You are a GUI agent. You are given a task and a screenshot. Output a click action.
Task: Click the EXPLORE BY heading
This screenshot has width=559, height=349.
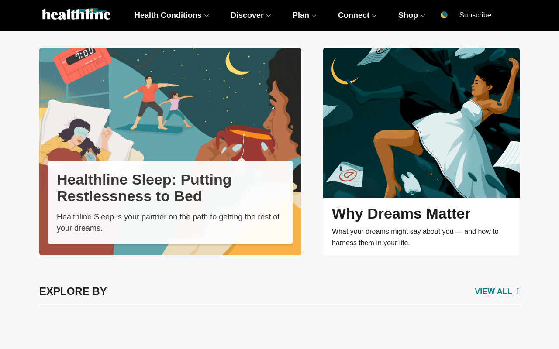point(73,291)
